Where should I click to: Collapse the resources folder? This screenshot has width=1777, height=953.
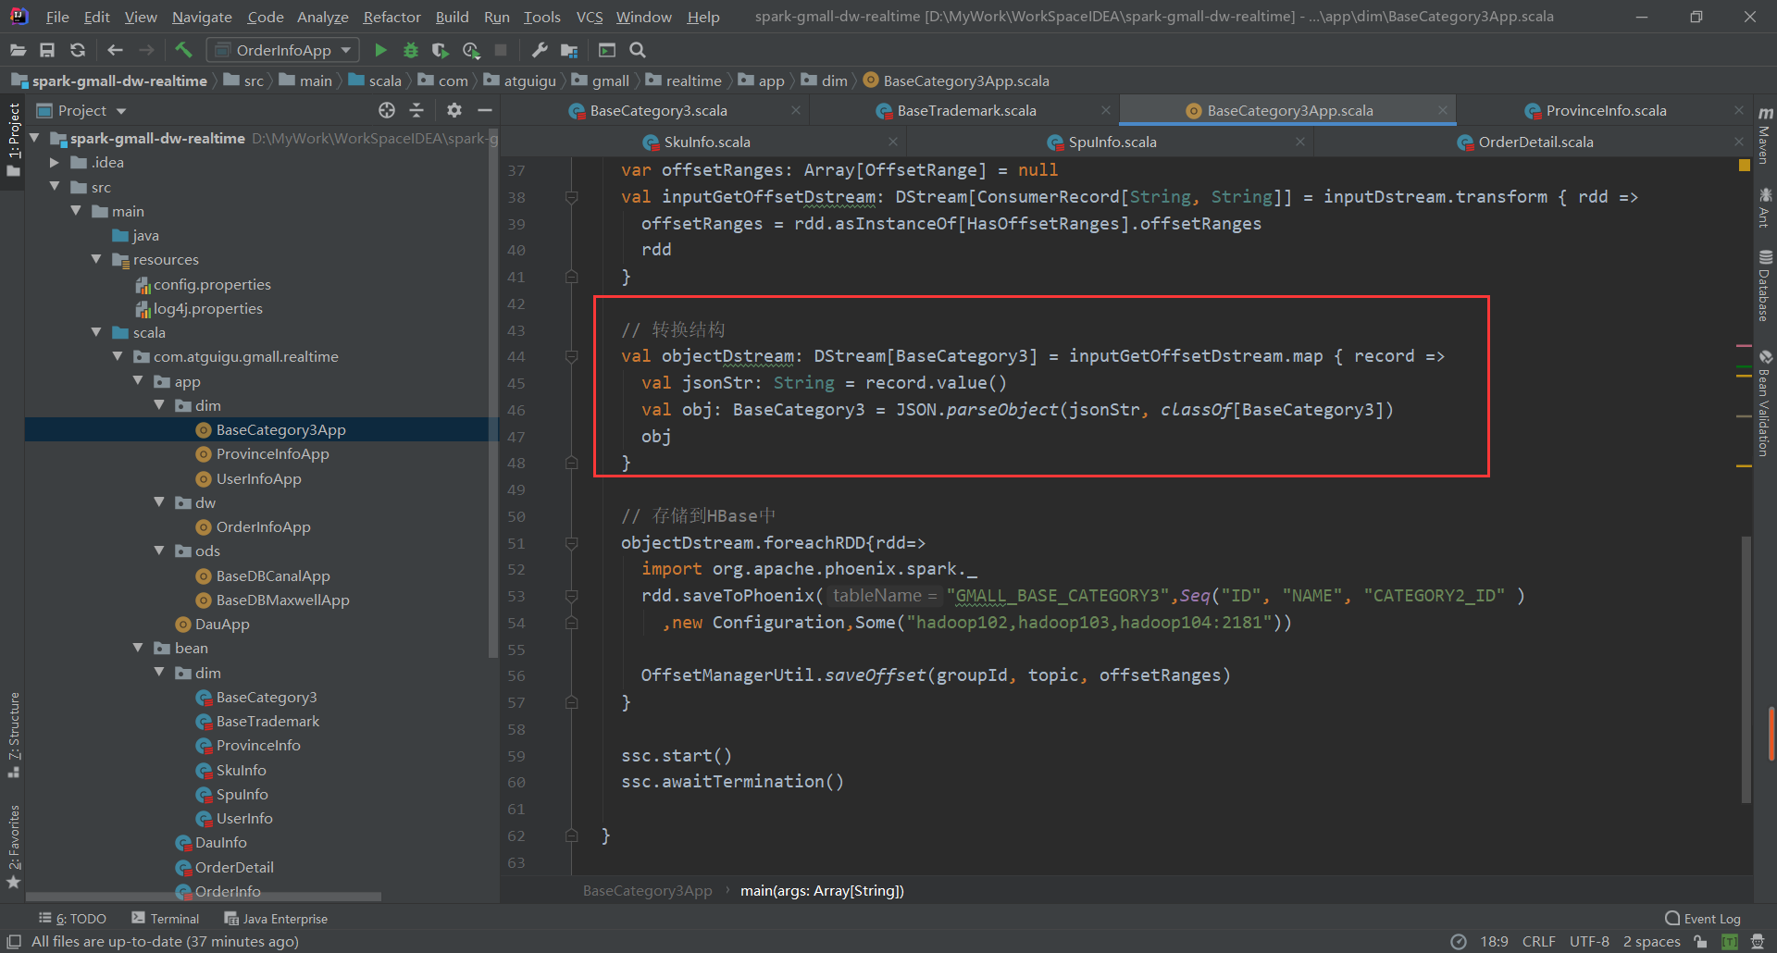96,259
